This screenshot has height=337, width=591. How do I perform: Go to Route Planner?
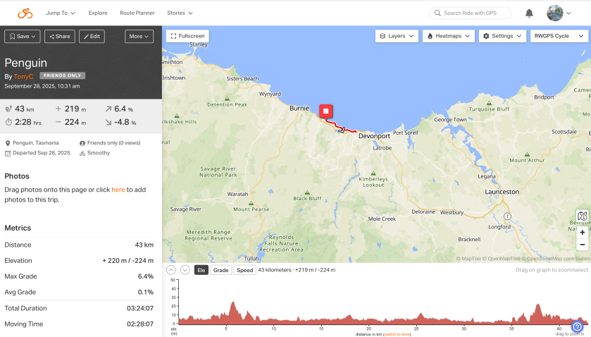pyautogui.click(x=137, y=13)
